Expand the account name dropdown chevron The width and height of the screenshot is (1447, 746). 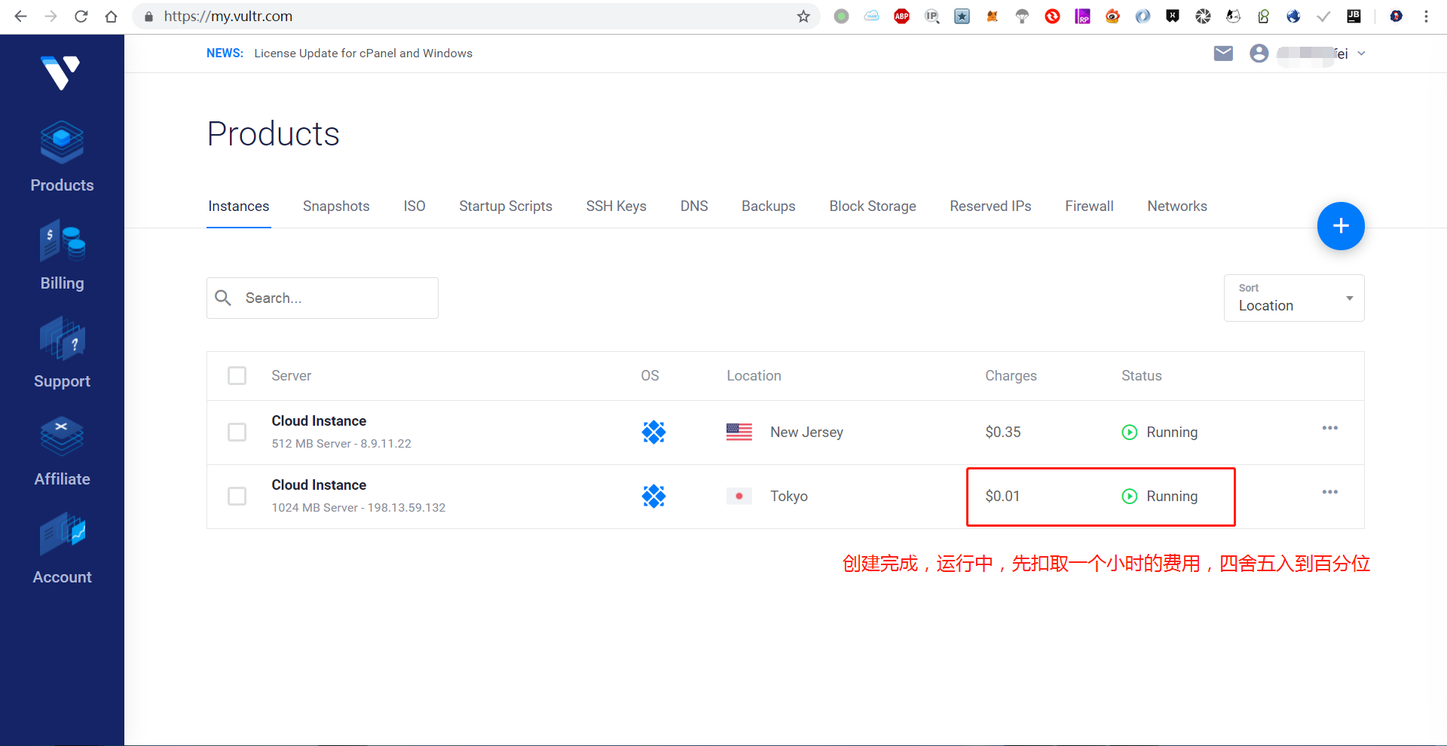coord(1361,54)
